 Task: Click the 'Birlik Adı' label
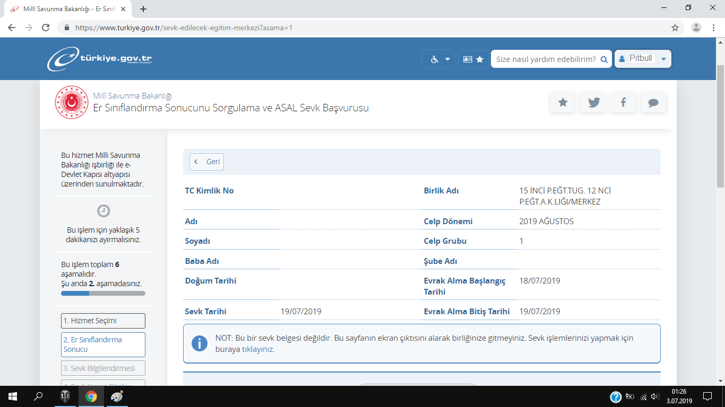(x=441, y=191)
